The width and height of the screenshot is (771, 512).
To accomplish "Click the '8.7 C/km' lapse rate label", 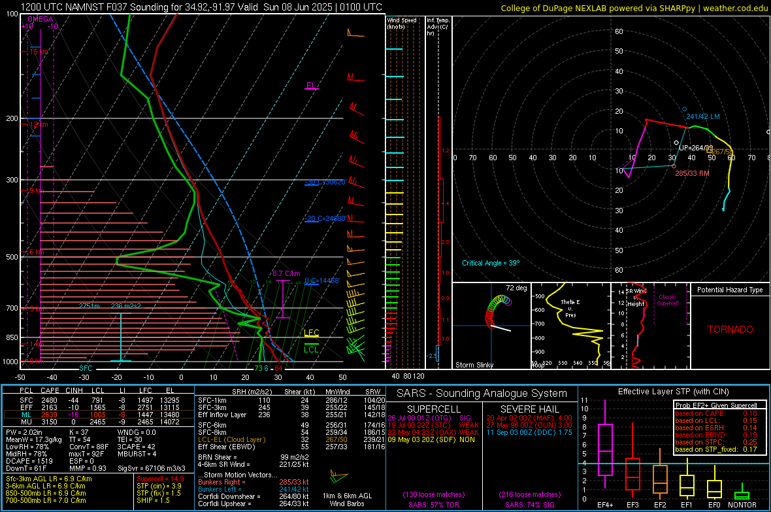I will pos(286,274).
